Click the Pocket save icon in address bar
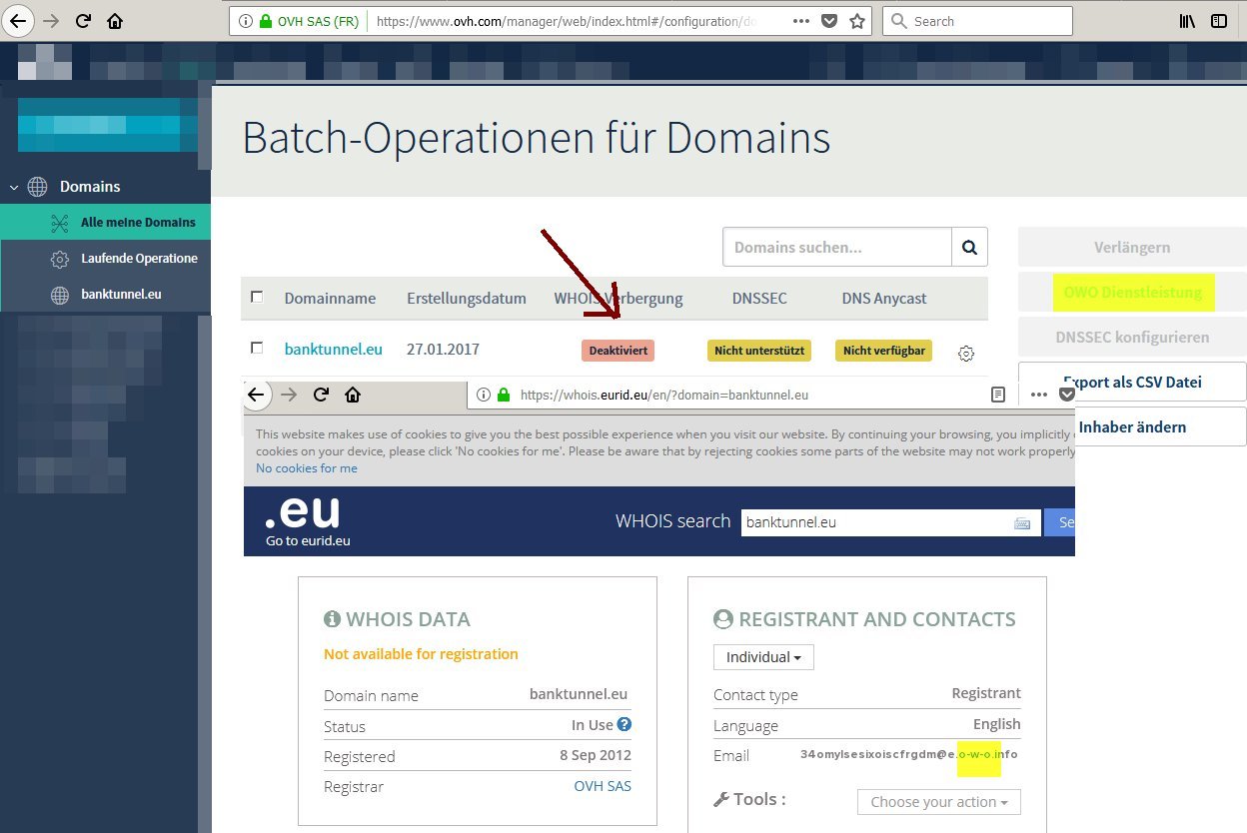Screen dimensions: 1247x833 pos(829,21)
